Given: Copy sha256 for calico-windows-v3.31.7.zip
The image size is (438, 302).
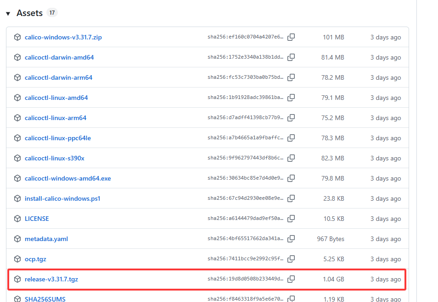Looking at the screenshot, I should click(x=291, y=37).
